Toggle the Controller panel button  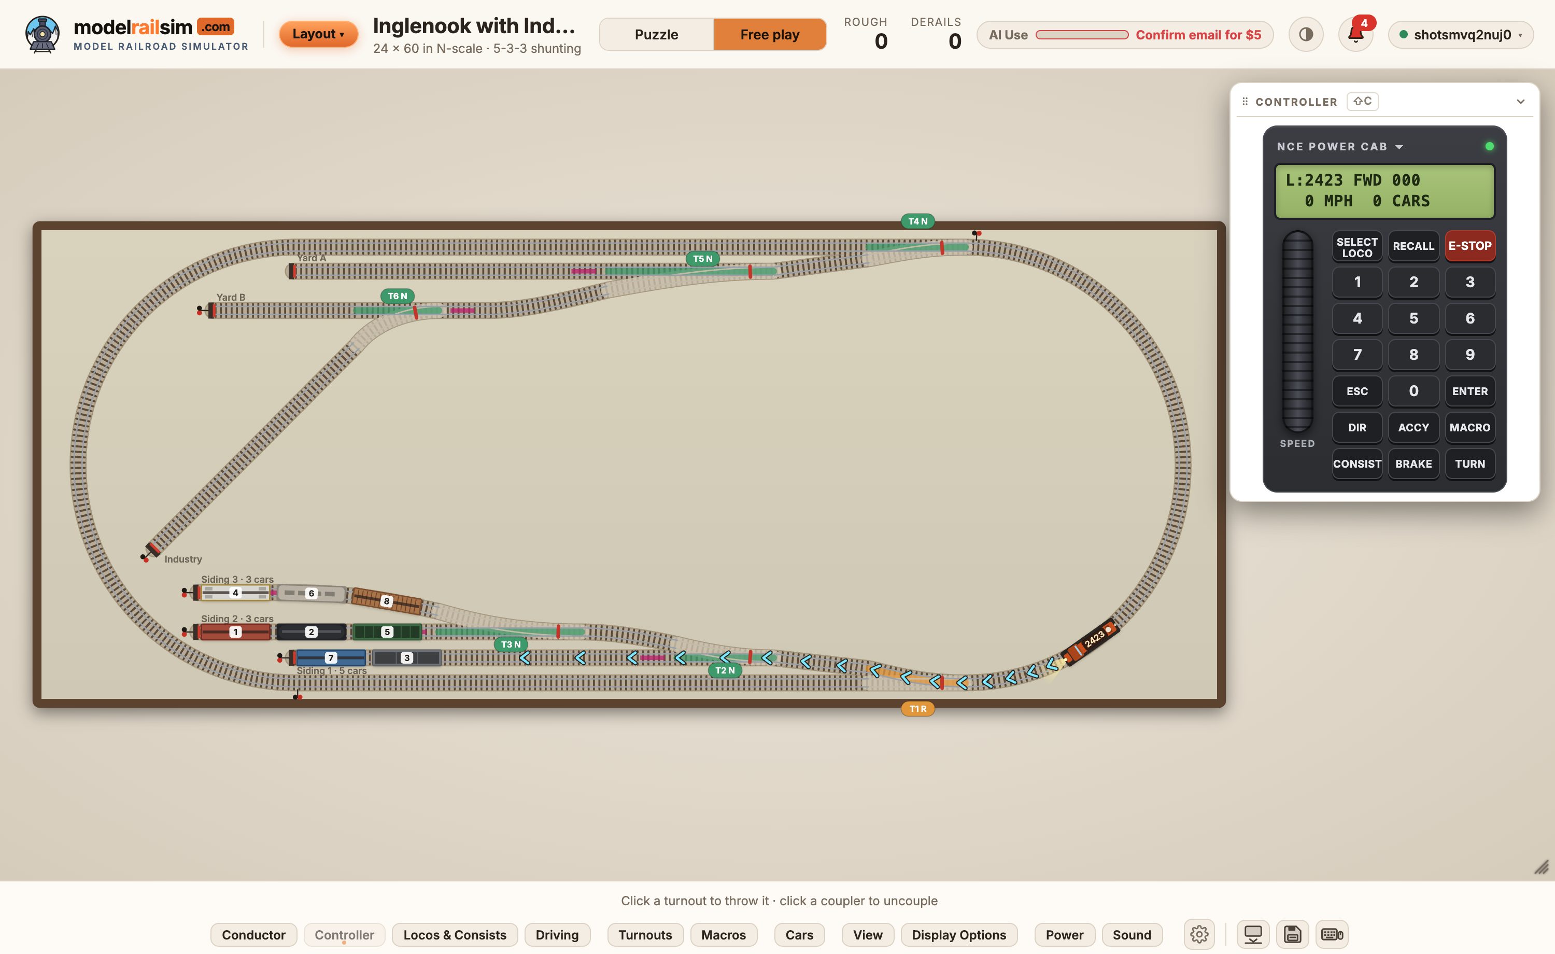coord(344,934)
